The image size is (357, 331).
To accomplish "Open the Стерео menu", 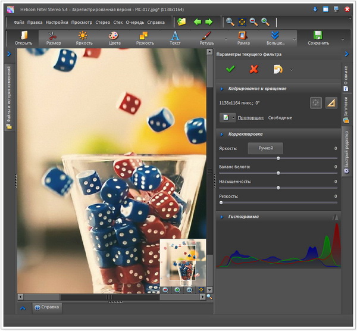I will point(102,22).
